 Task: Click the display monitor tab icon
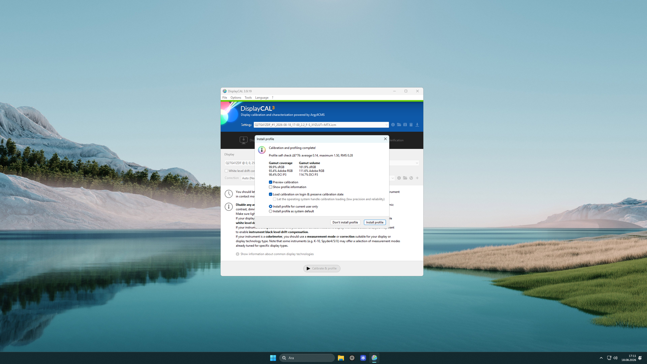coord(244,140)
